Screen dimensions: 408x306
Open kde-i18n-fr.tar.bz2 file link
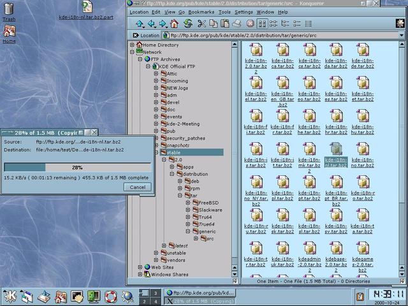(282, 129)
